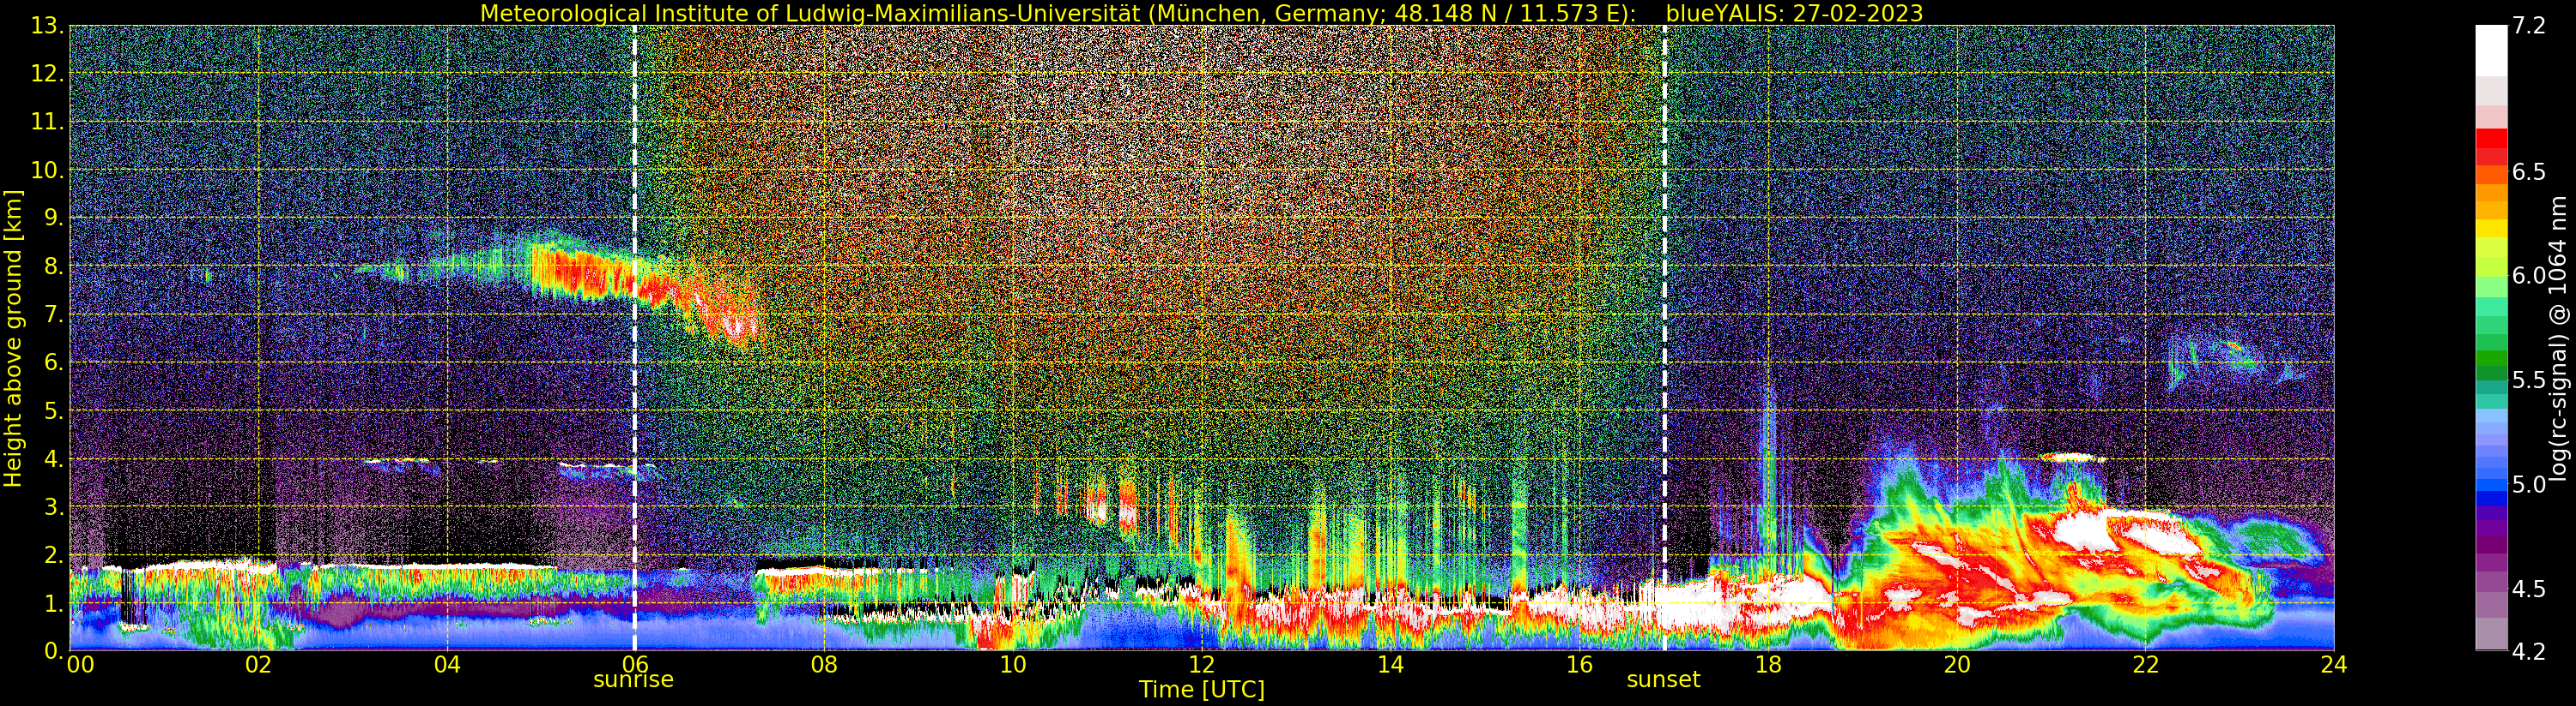Image resolution: width=2576 pixels, height=706 pixels.
Task: Click the 'Meteorological Institute of Ludwig-Maximilians-Universität' title text
Action: [812, 13]
